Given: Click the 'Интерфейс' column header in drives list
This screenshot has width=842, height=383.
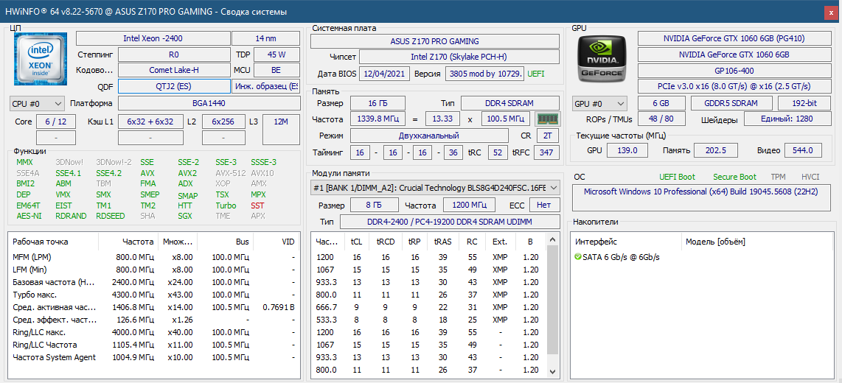Looking at the screenshot, I should point(596,242).
